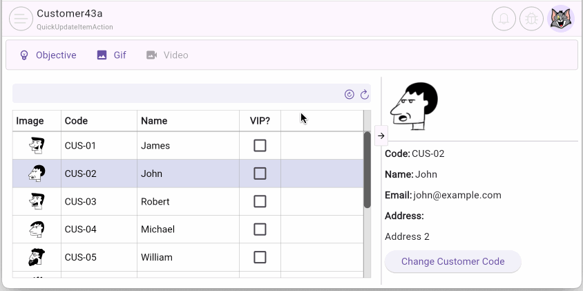
Task: Toggle VIP checkbox for James
Action: pyautogui.click(x=260, y=146)
